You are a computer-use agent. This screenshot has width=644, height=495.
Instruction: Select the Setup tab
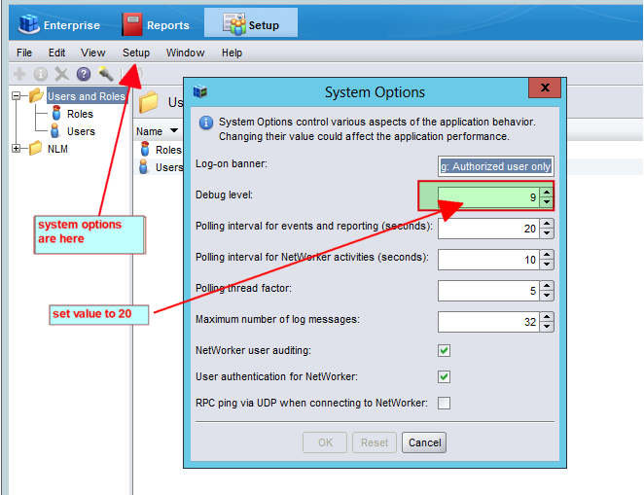pyautogui.click(x=251, y=23)
